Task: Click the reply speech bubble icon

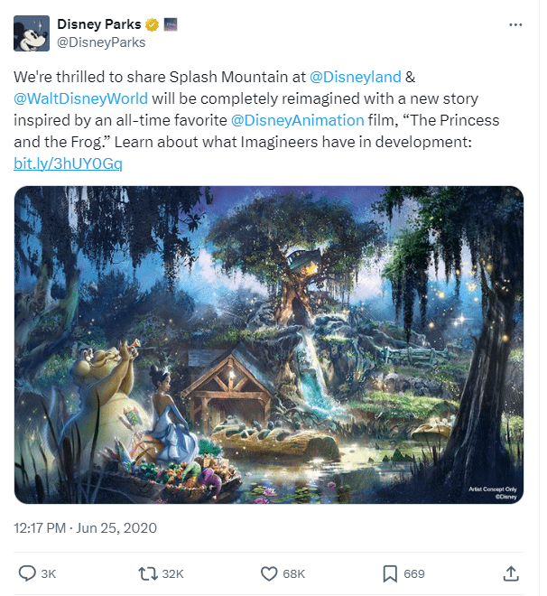Action: pos(27,573)
